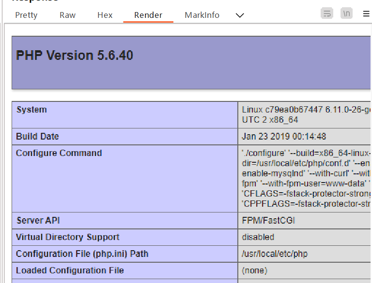372x283 pixels.
Task: Select the Virtual Directory Support label
Action: click(x=68, y=237)
